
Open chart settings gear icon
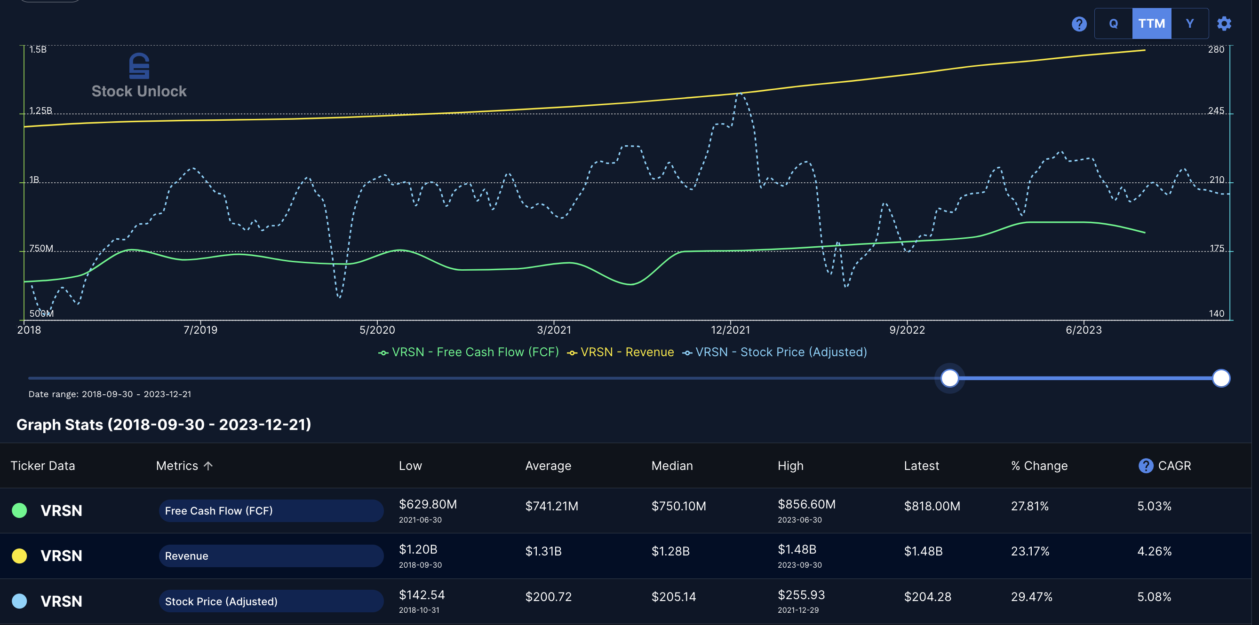(x=1224, y=23)
